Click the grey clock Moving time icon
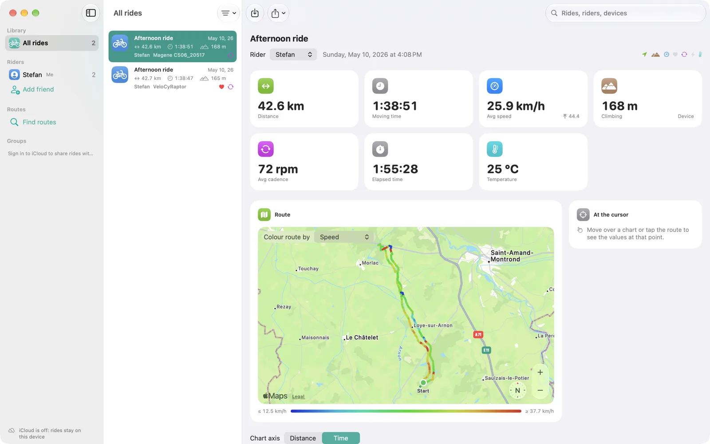Viewport: 710px width, 444px height. click(380, 86)
